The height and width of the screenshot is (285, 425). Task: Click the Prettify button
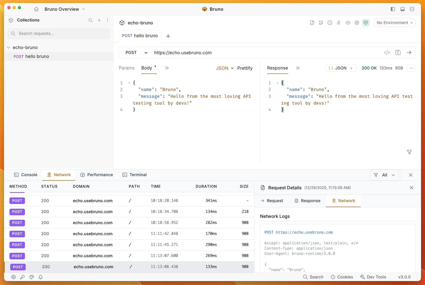[245, 68]
